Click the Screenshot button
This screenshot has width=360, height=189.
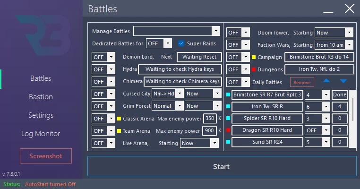[x=46, y=156]
